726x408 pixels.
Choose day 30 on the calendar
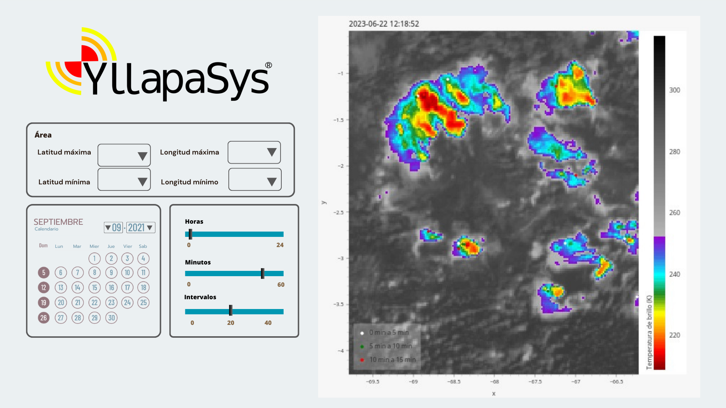click(111, 318)
